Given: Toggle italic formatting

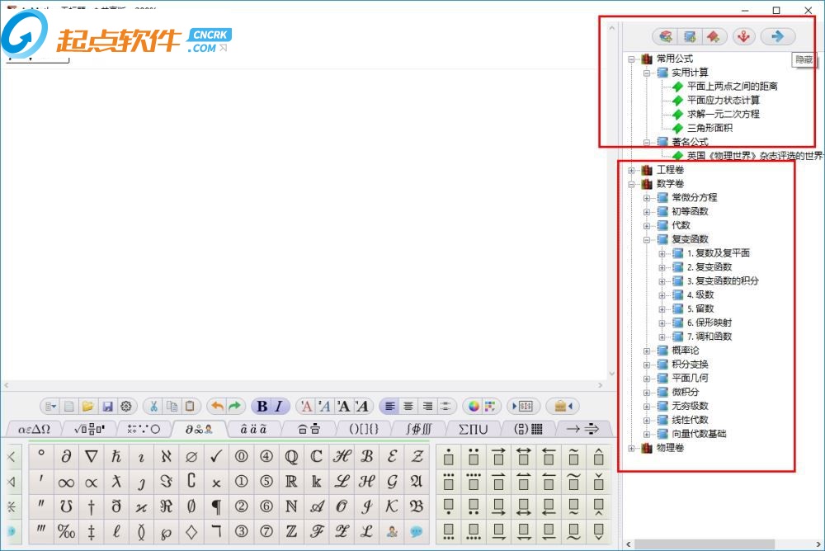Looking at the screenshot, I should coord(278,407).
